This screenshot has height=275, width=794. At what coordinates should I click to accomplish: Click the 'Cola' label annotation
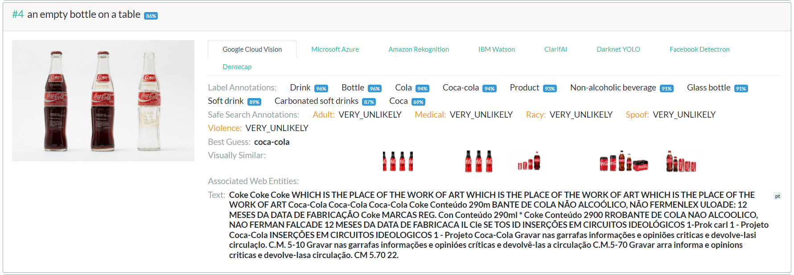(x=403, y=88)
